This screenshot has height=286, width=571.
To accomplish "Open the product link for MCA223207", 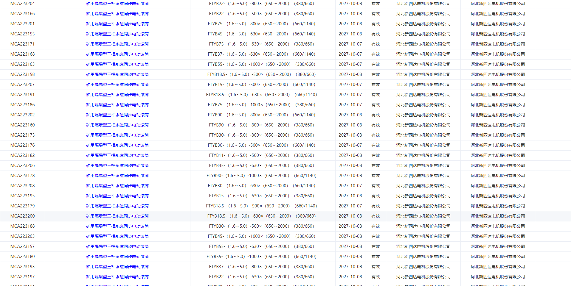I will tap(117, 85).
